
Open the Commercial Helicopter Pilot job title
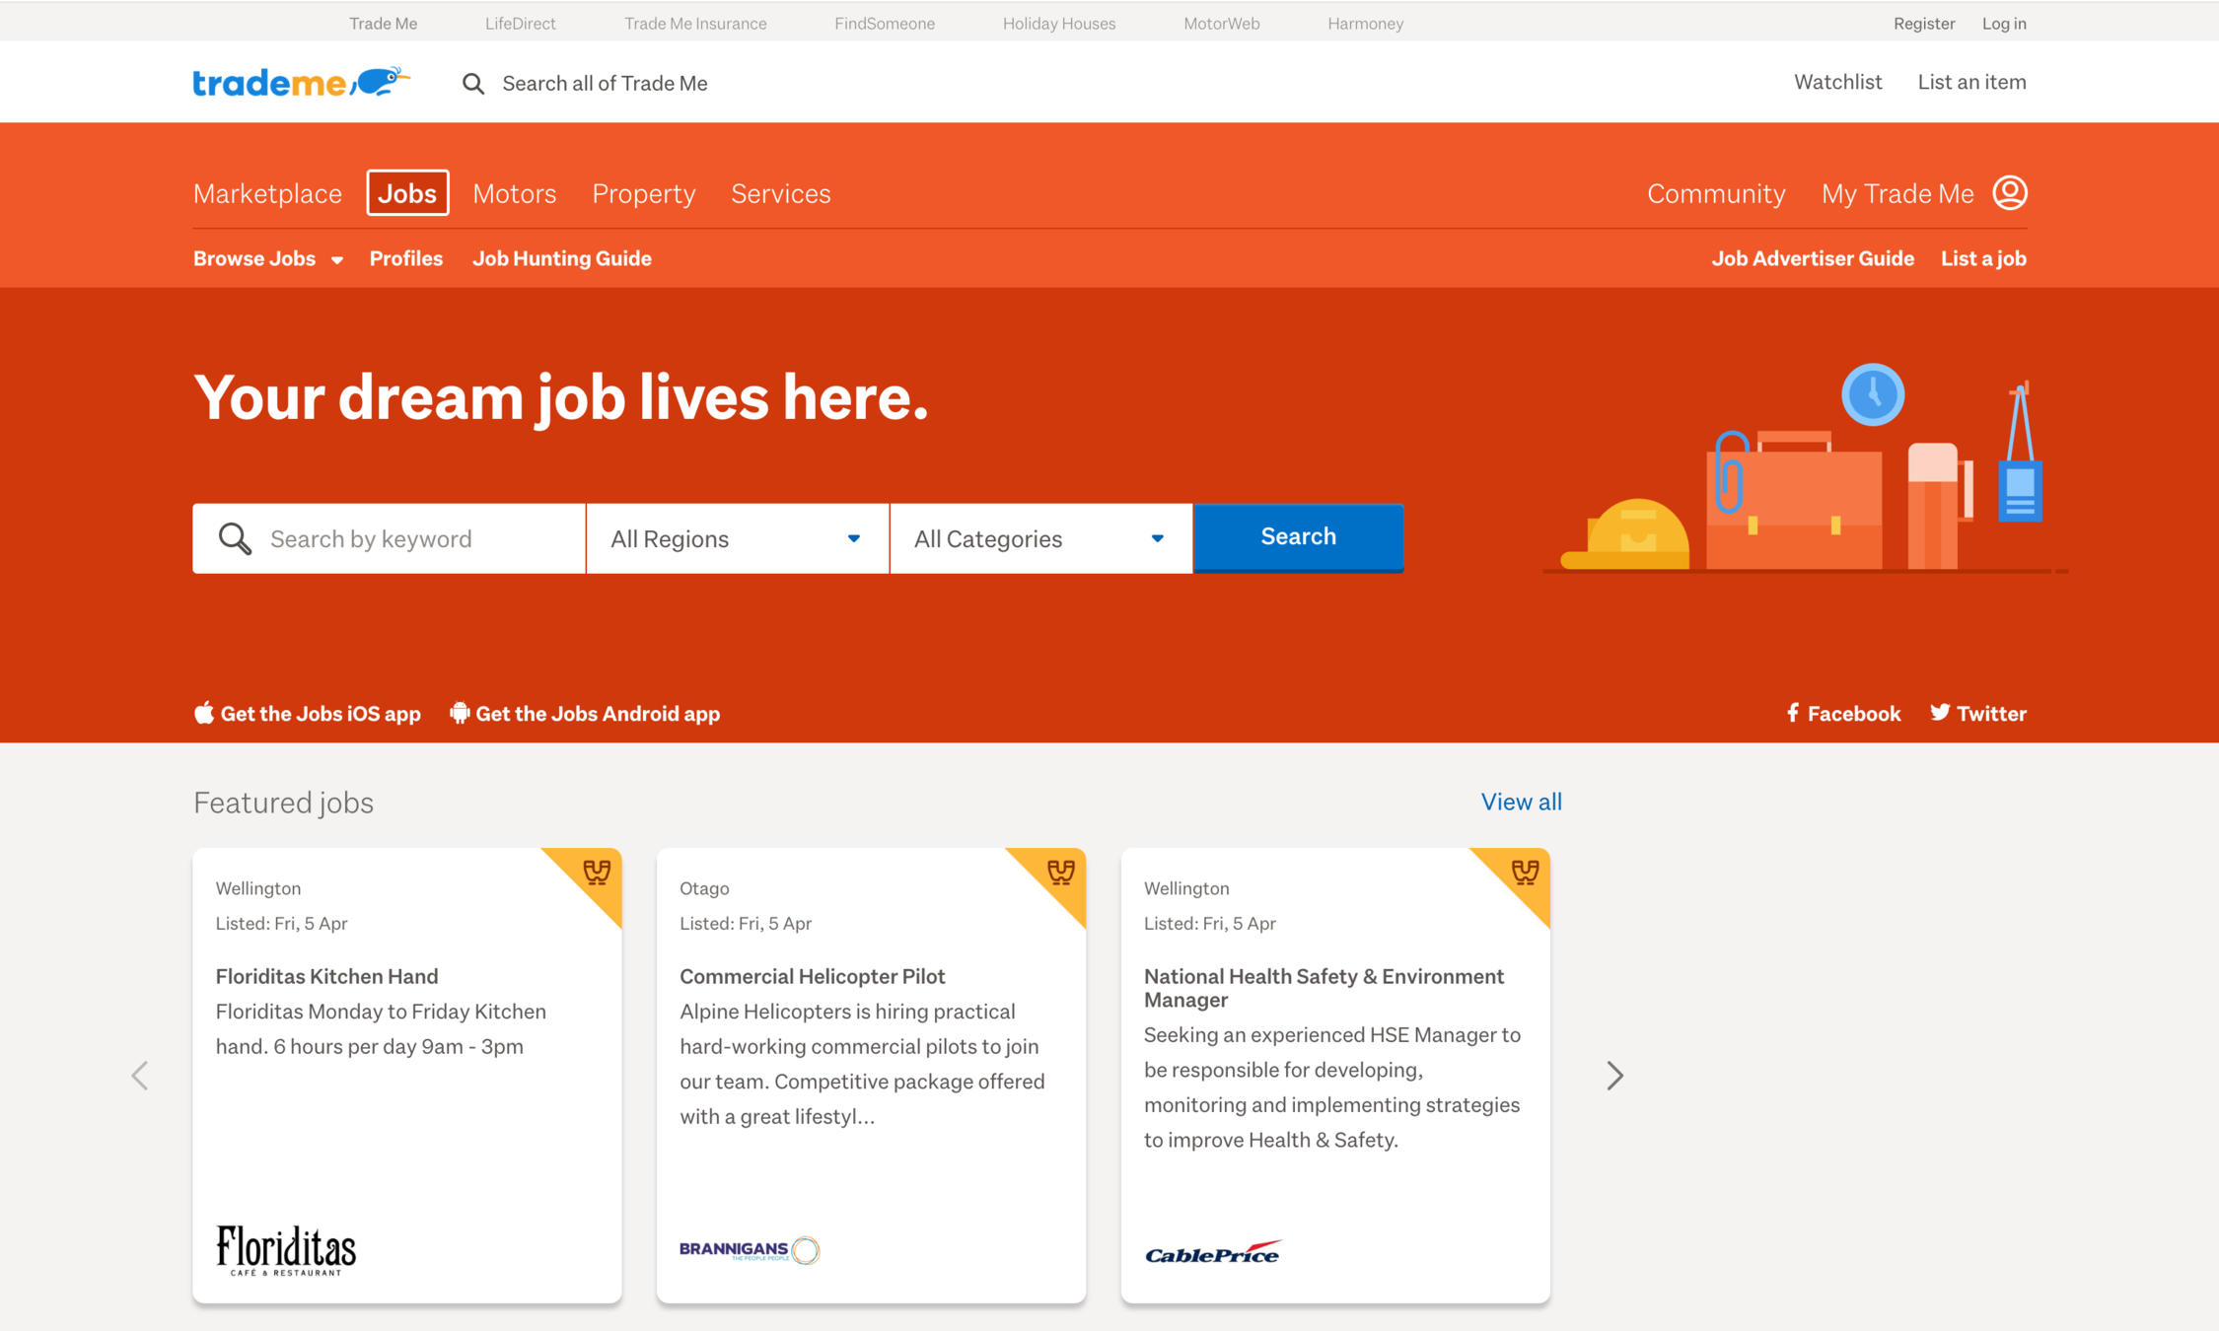pos(812,976)
